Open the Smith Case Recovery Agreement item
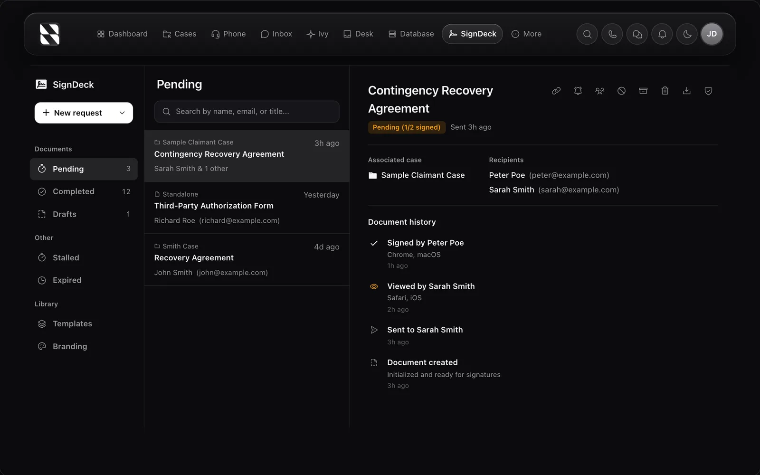Screen dimensions: 760x475 (247, 260)
